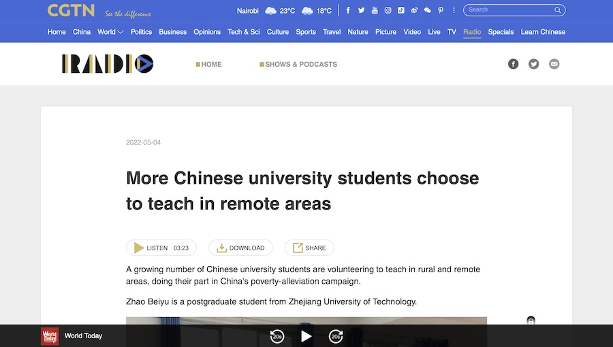Image resolution: width=613 pixels, height=347 pixels.
Task: Click the Pinterest icon in top bar
Action: pyautogui.click(x=441, y=10)
